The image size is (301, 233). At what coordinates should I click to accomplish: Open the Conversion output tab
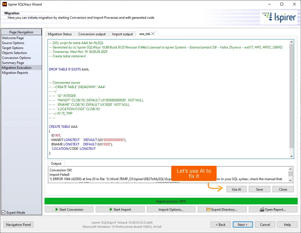[92, 34]
